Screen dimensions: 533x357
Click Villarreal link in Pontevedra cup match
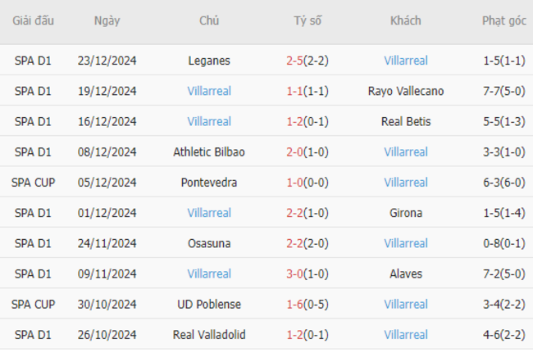[406, 183]
